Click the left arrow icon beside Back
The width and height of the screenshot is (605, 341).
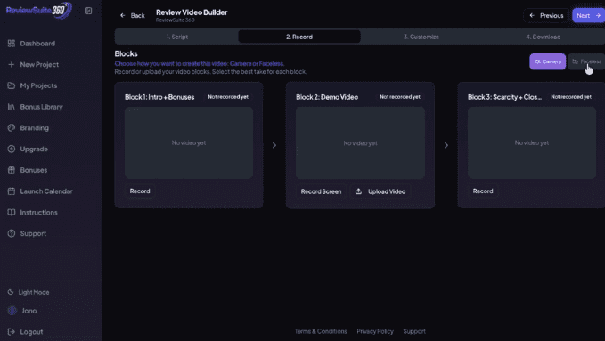[123, 15]
